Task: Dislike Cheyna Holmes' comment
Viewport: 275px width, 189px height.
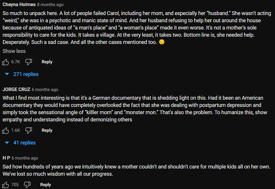Action: (x=29, y=62)
